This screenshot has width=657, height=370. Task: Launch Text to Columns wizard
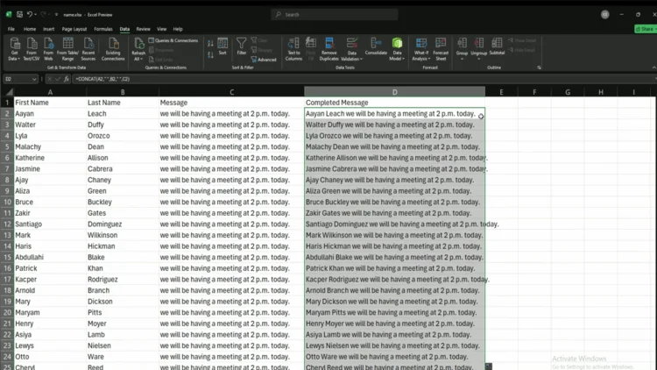point(293,49)
